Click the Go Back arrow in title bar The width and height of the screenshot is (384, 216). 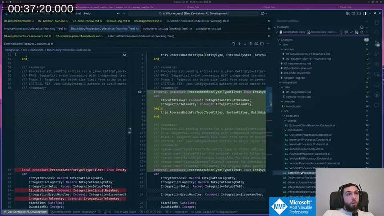tap(118, 14)
